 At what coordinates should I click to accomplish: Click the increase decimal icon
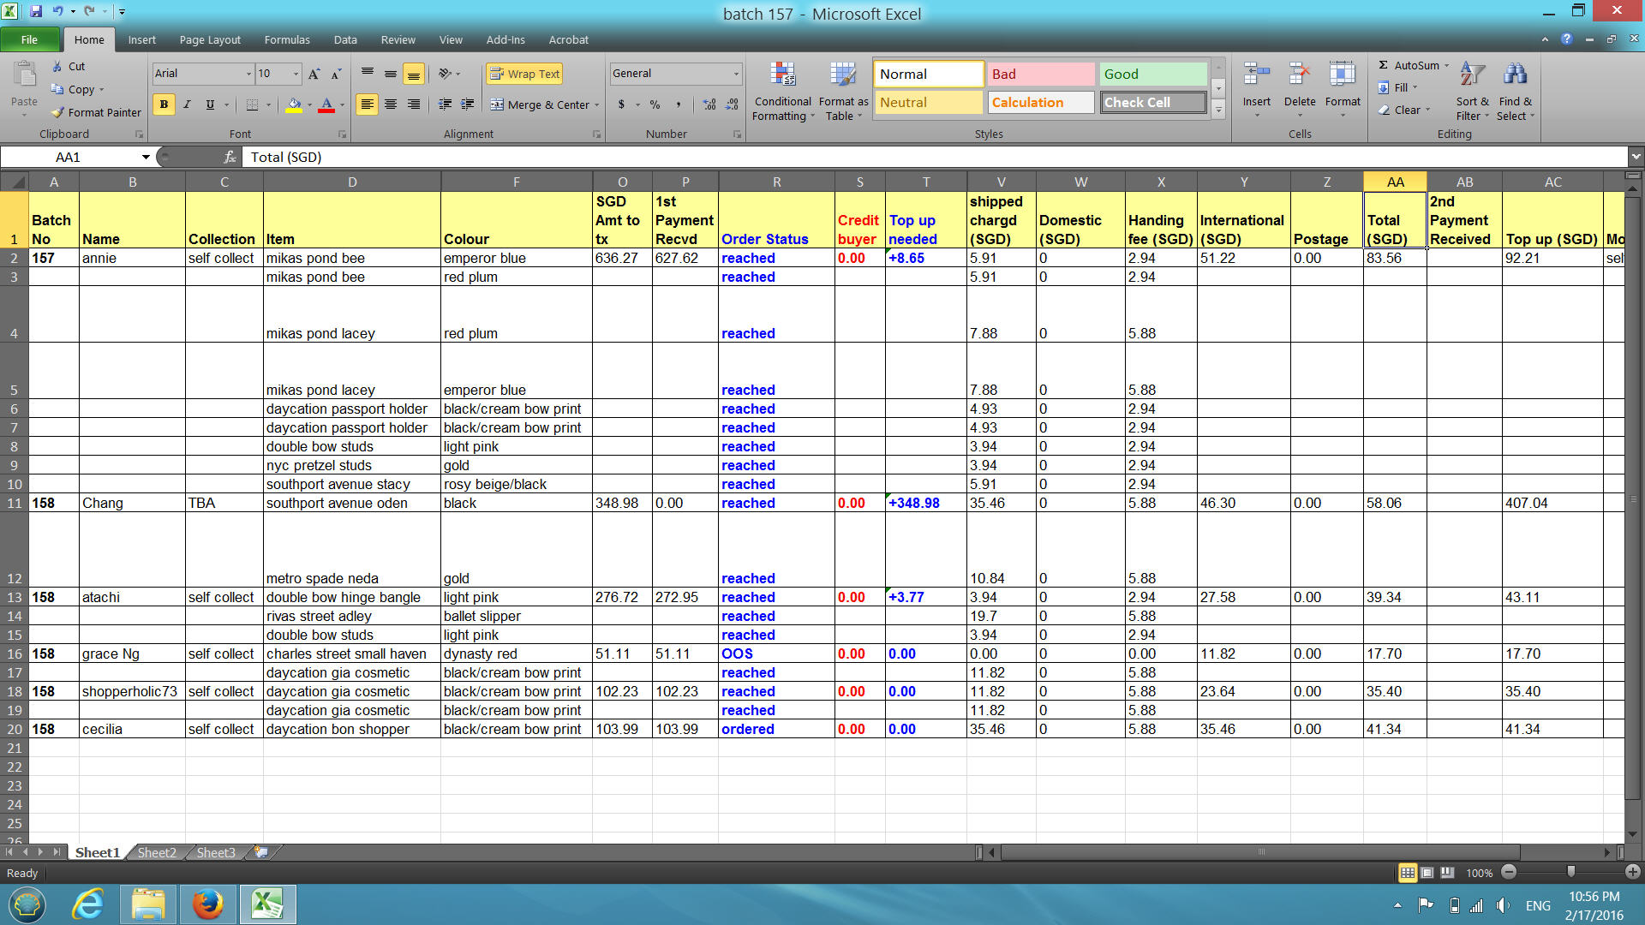pyautogui.click(x=709, y=104)
